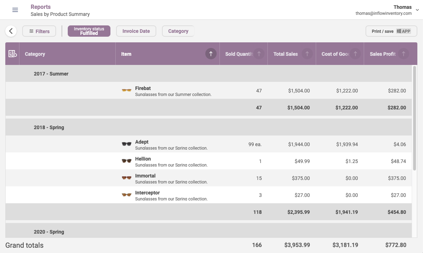This screenshot has width=423, height=253.
Task: Open the hamburger navigation menu
Action: click(x=15, y=10)
